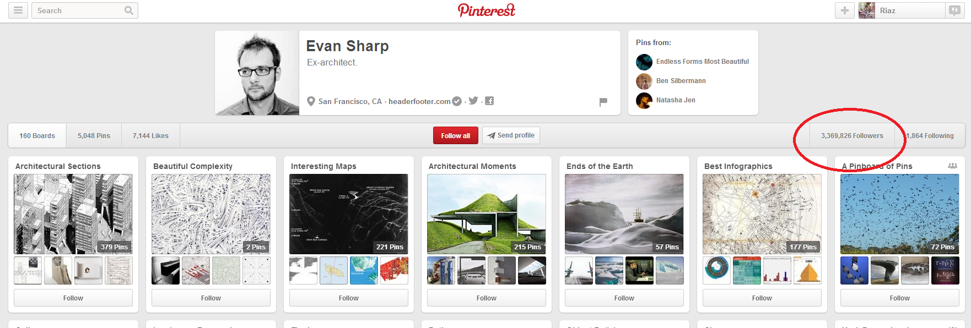Click the 215 Pins badge on Architectural Moments

tap(527, 247)
